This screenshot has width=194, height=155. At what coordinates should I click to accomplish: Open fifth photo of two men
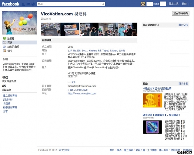(128, 29)
